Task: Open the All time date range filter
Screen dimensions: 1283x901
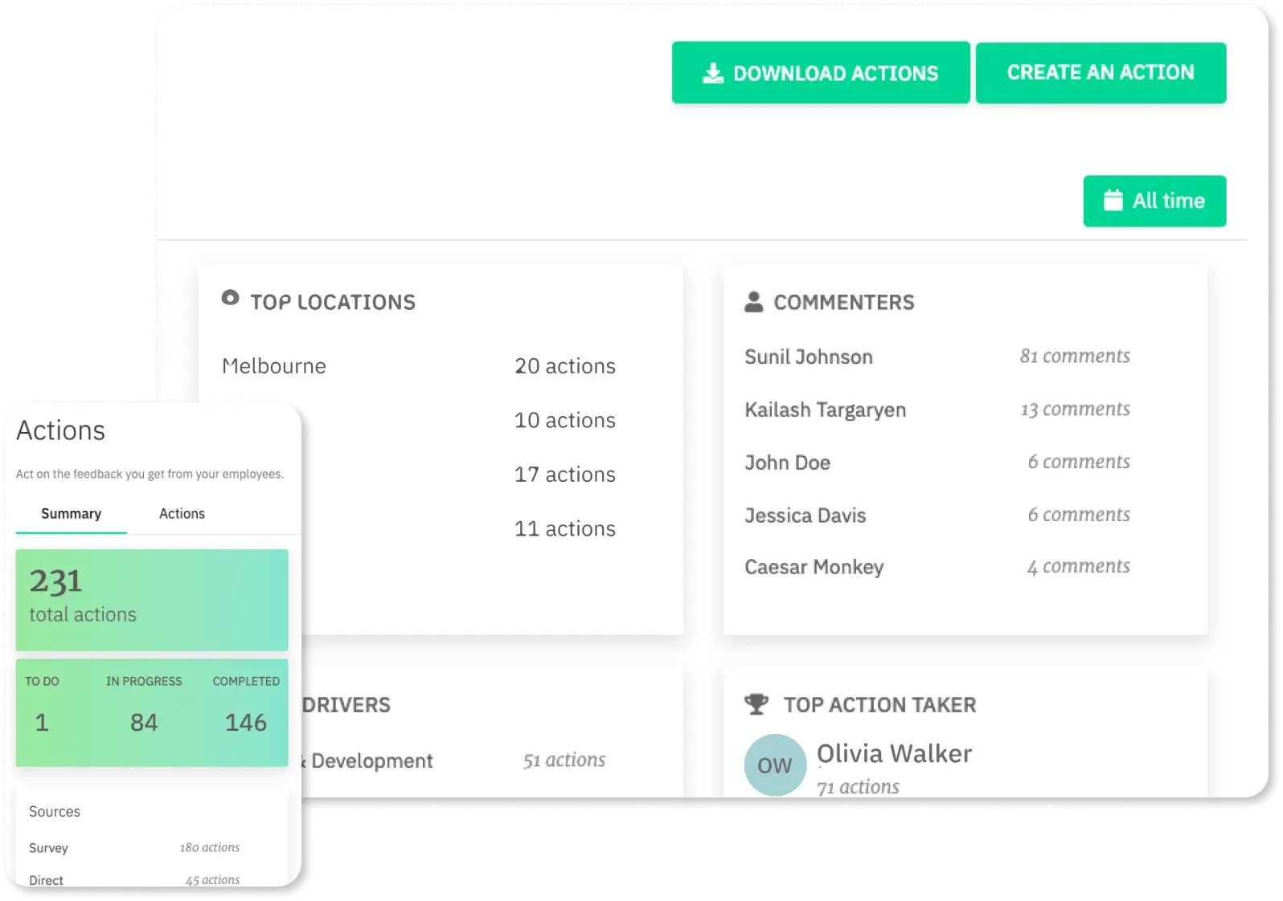Action: (1154, 201)
